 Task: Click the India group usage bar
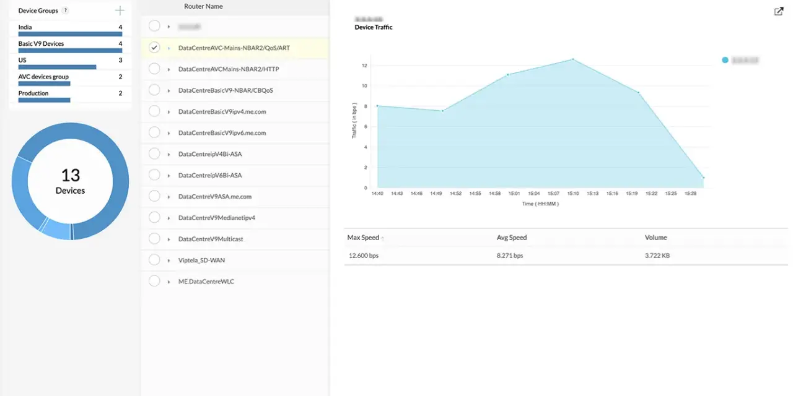(x=71, y=34)
